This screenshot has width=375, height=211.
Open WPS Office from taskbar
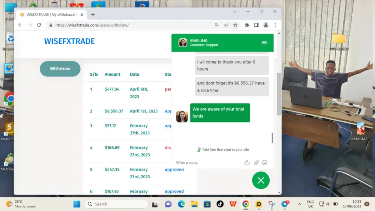[233, 204]
